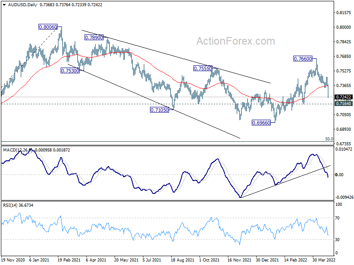
Task: Click the RSI(14) 36.6734 indicator label
Action: [x=18, y=205]
